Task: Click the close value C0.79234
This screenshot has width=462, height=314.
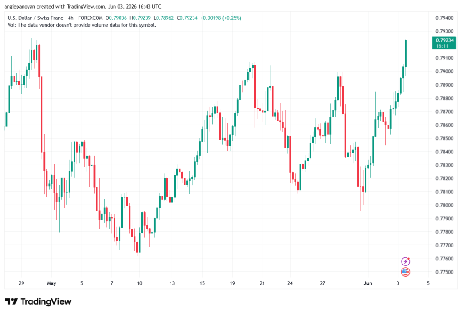Action: coord(187,18)
